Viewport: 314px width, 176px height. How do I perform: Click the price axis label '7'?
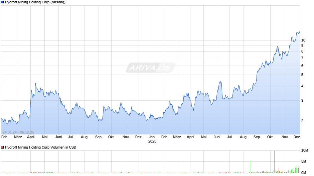click(302, 58)
